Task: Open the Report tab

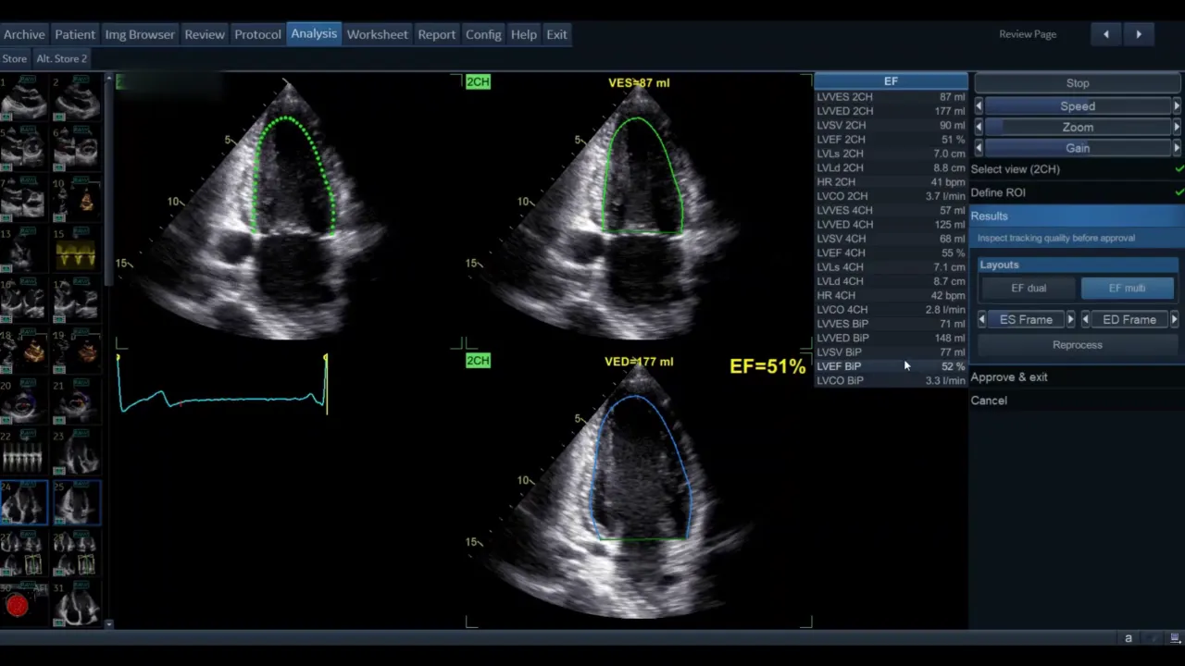Action: [x=436, y=34]
